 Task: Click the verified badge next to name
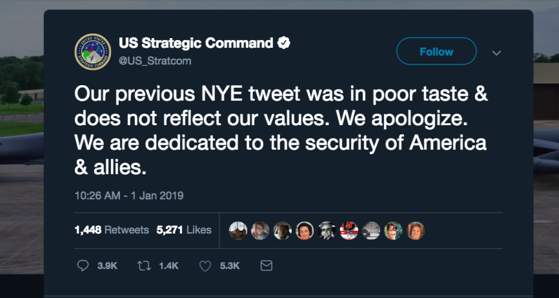tap(283, 44)
